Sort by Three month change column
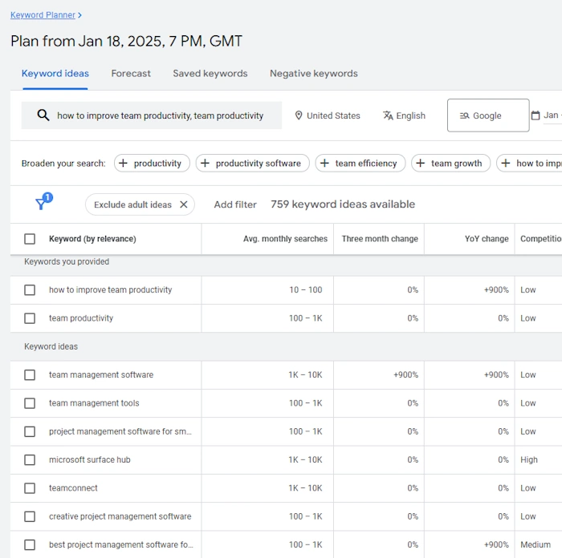Viewport: 562px width, 558px height. pos(380,239)
